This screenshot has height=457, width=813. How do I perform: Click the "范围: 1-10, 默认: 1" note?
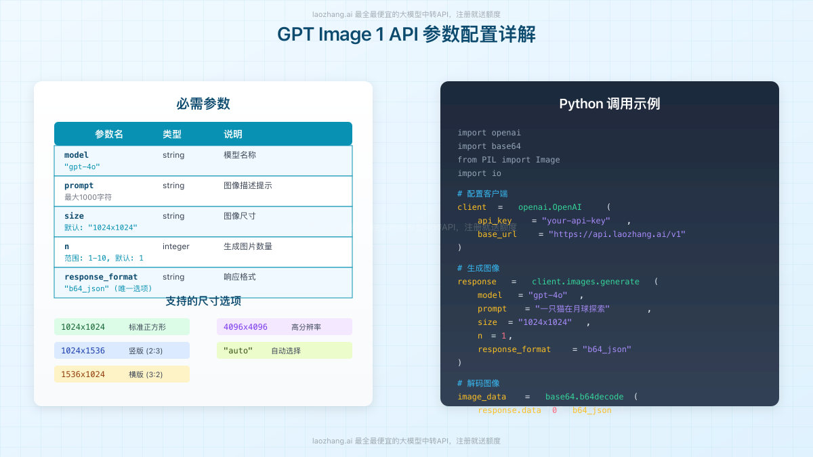104,258
